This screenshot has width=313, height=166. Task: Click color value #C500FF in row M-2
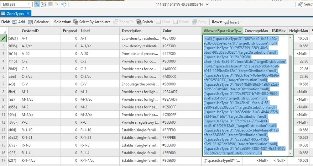click(x=181, y=107)
